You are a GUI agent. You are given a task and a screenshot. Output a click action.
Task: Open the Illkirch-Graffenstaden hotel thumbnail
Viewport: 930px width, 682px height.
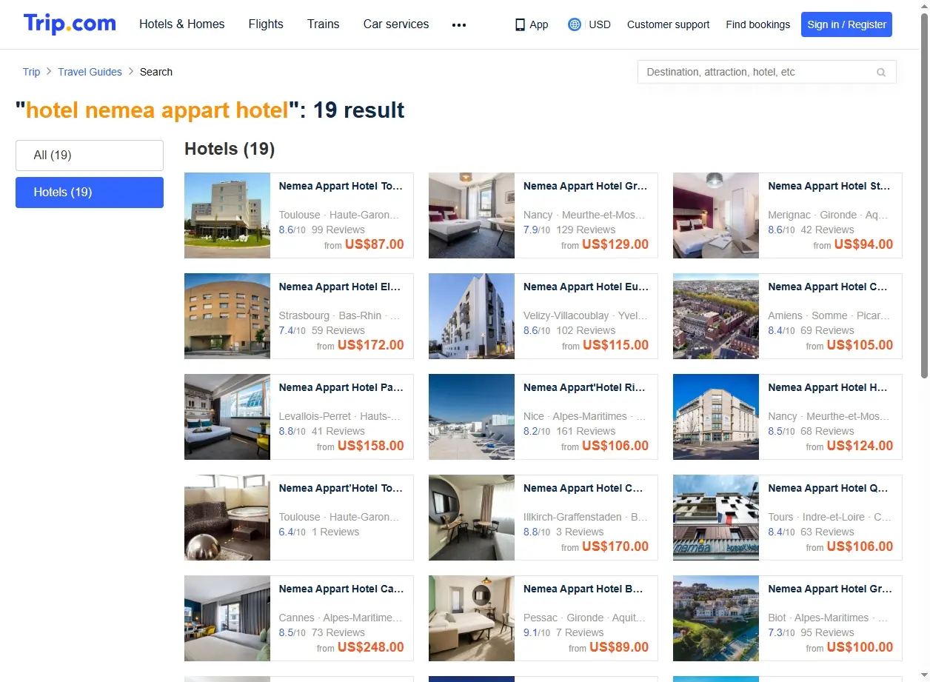[x=472, y=518]
